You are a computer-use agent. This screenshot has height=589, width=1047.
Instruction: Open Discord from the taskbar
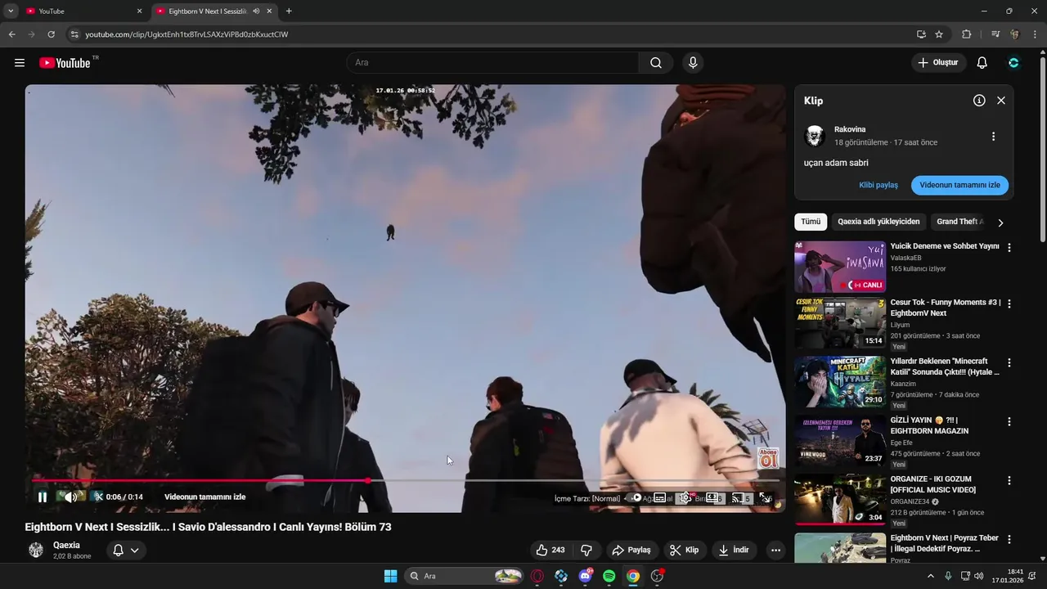(x=585, y=576)
